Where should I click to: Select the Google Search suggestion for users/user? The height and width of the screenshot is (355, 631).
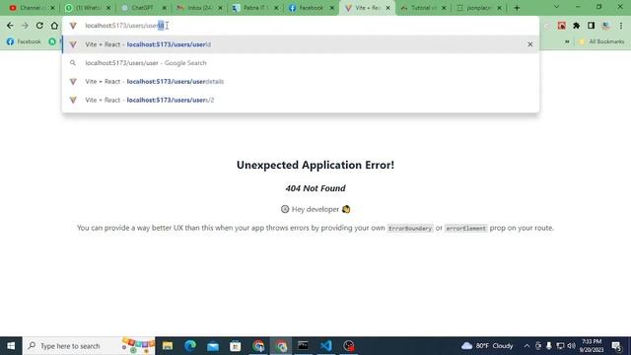click(300, 63)
